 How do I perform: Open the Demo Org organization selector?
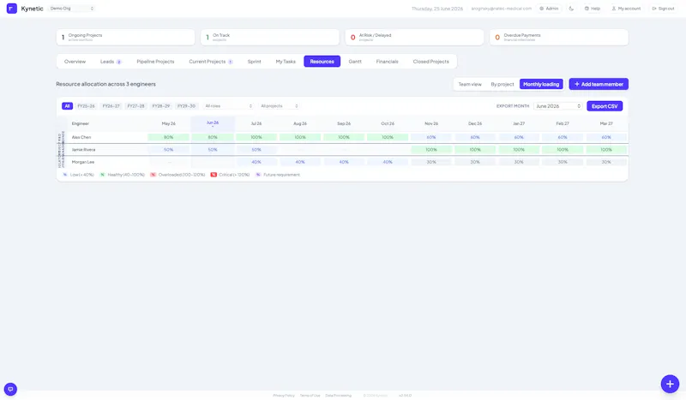[71, 9]
